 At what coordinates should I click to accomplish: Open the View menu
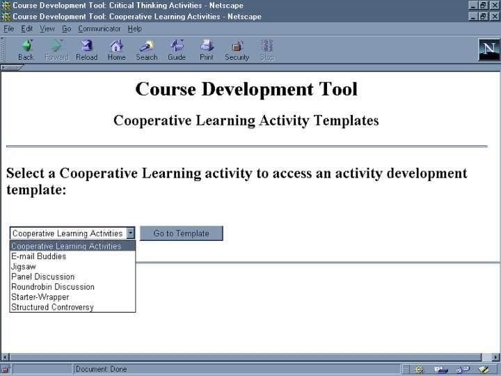click(47, 29)
